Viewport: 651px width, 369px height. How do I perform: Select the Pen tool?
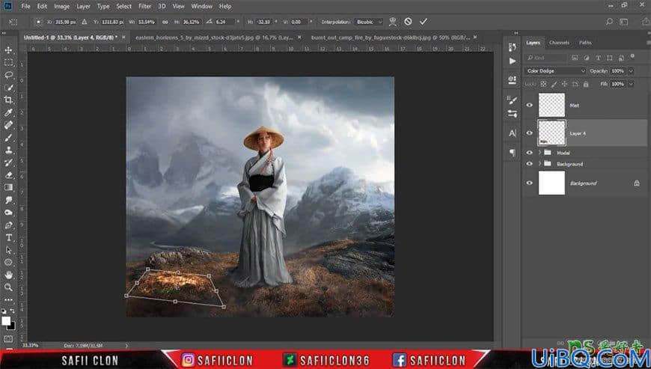(x=8, y=225)
